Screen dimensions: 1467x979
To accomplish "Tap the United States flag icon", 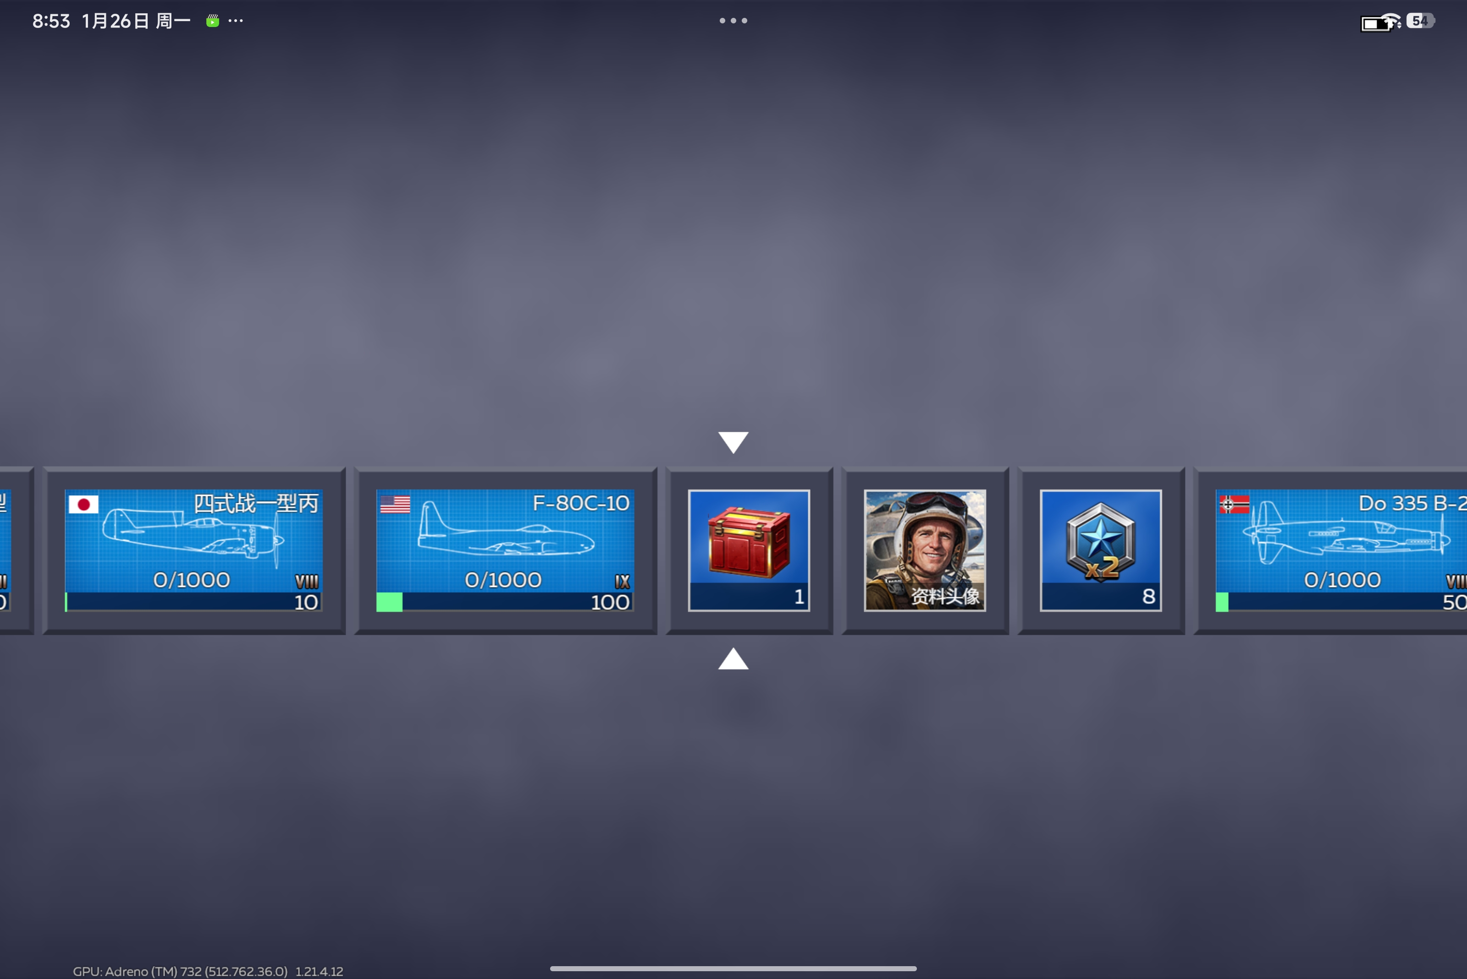I will point(395,504).
